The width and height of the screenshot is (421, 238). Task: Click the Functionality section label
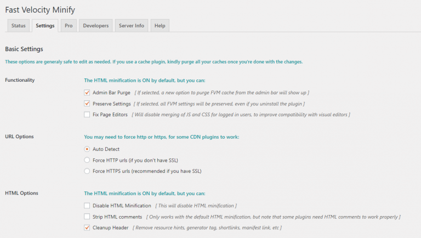[x=20, y=80]
